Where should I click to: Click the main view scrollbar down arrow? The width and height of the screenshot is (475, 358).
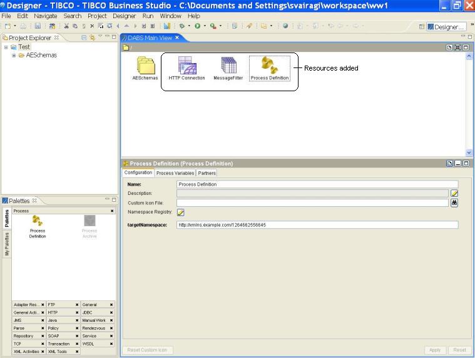[469, 152]
